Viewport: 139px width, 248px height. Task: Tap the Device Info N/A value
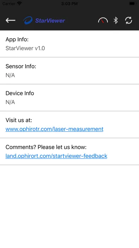pyautogui.click(x=10, y=102)
